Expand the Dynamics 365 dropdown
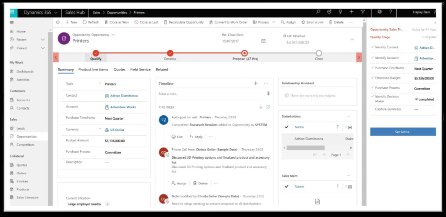 [x=56, y=13]
